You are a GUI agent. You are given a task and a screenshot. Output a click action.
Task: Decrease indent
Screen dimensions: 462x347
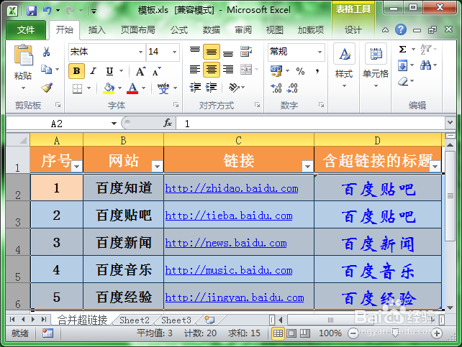pyautogui.click(x=195, y=88)
